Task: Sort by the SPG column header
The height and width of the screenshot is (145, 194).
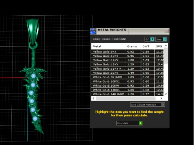Action: (x=159, y=46)
